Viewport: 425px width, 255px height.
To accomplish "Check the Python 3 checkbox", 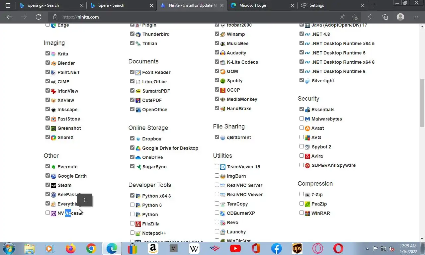I will [132, 205].
